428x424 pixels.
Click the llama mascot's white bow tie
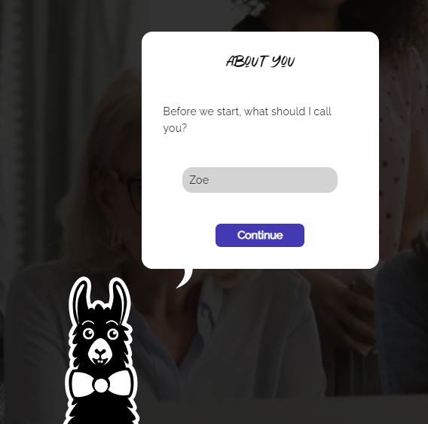pyautogui.click(x=101, y=384)
